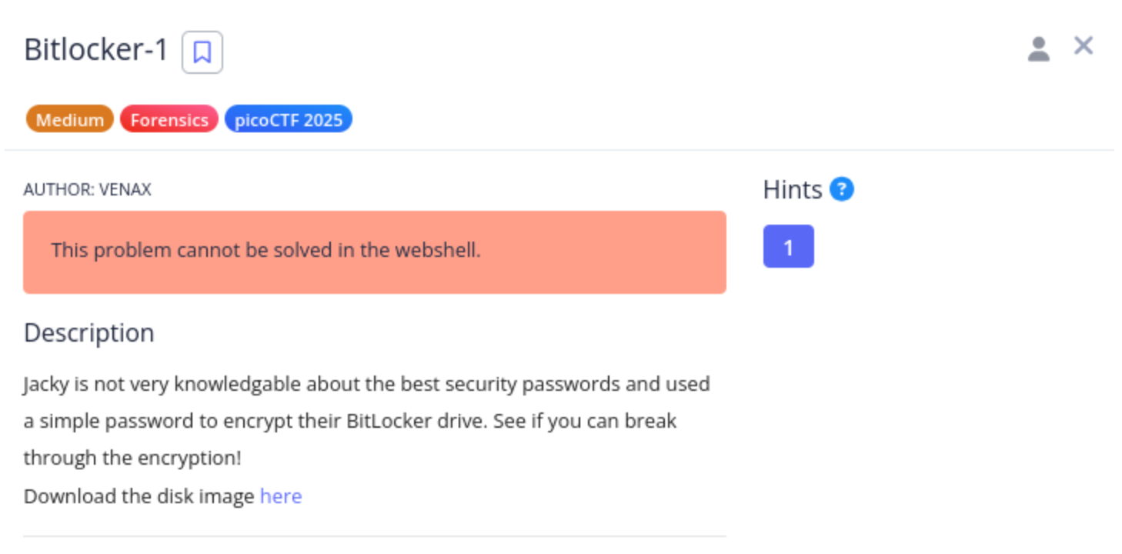Click the blue question mark beside Hints
The height and width of the screenshot is (554, 1122).
coord(842,189)
